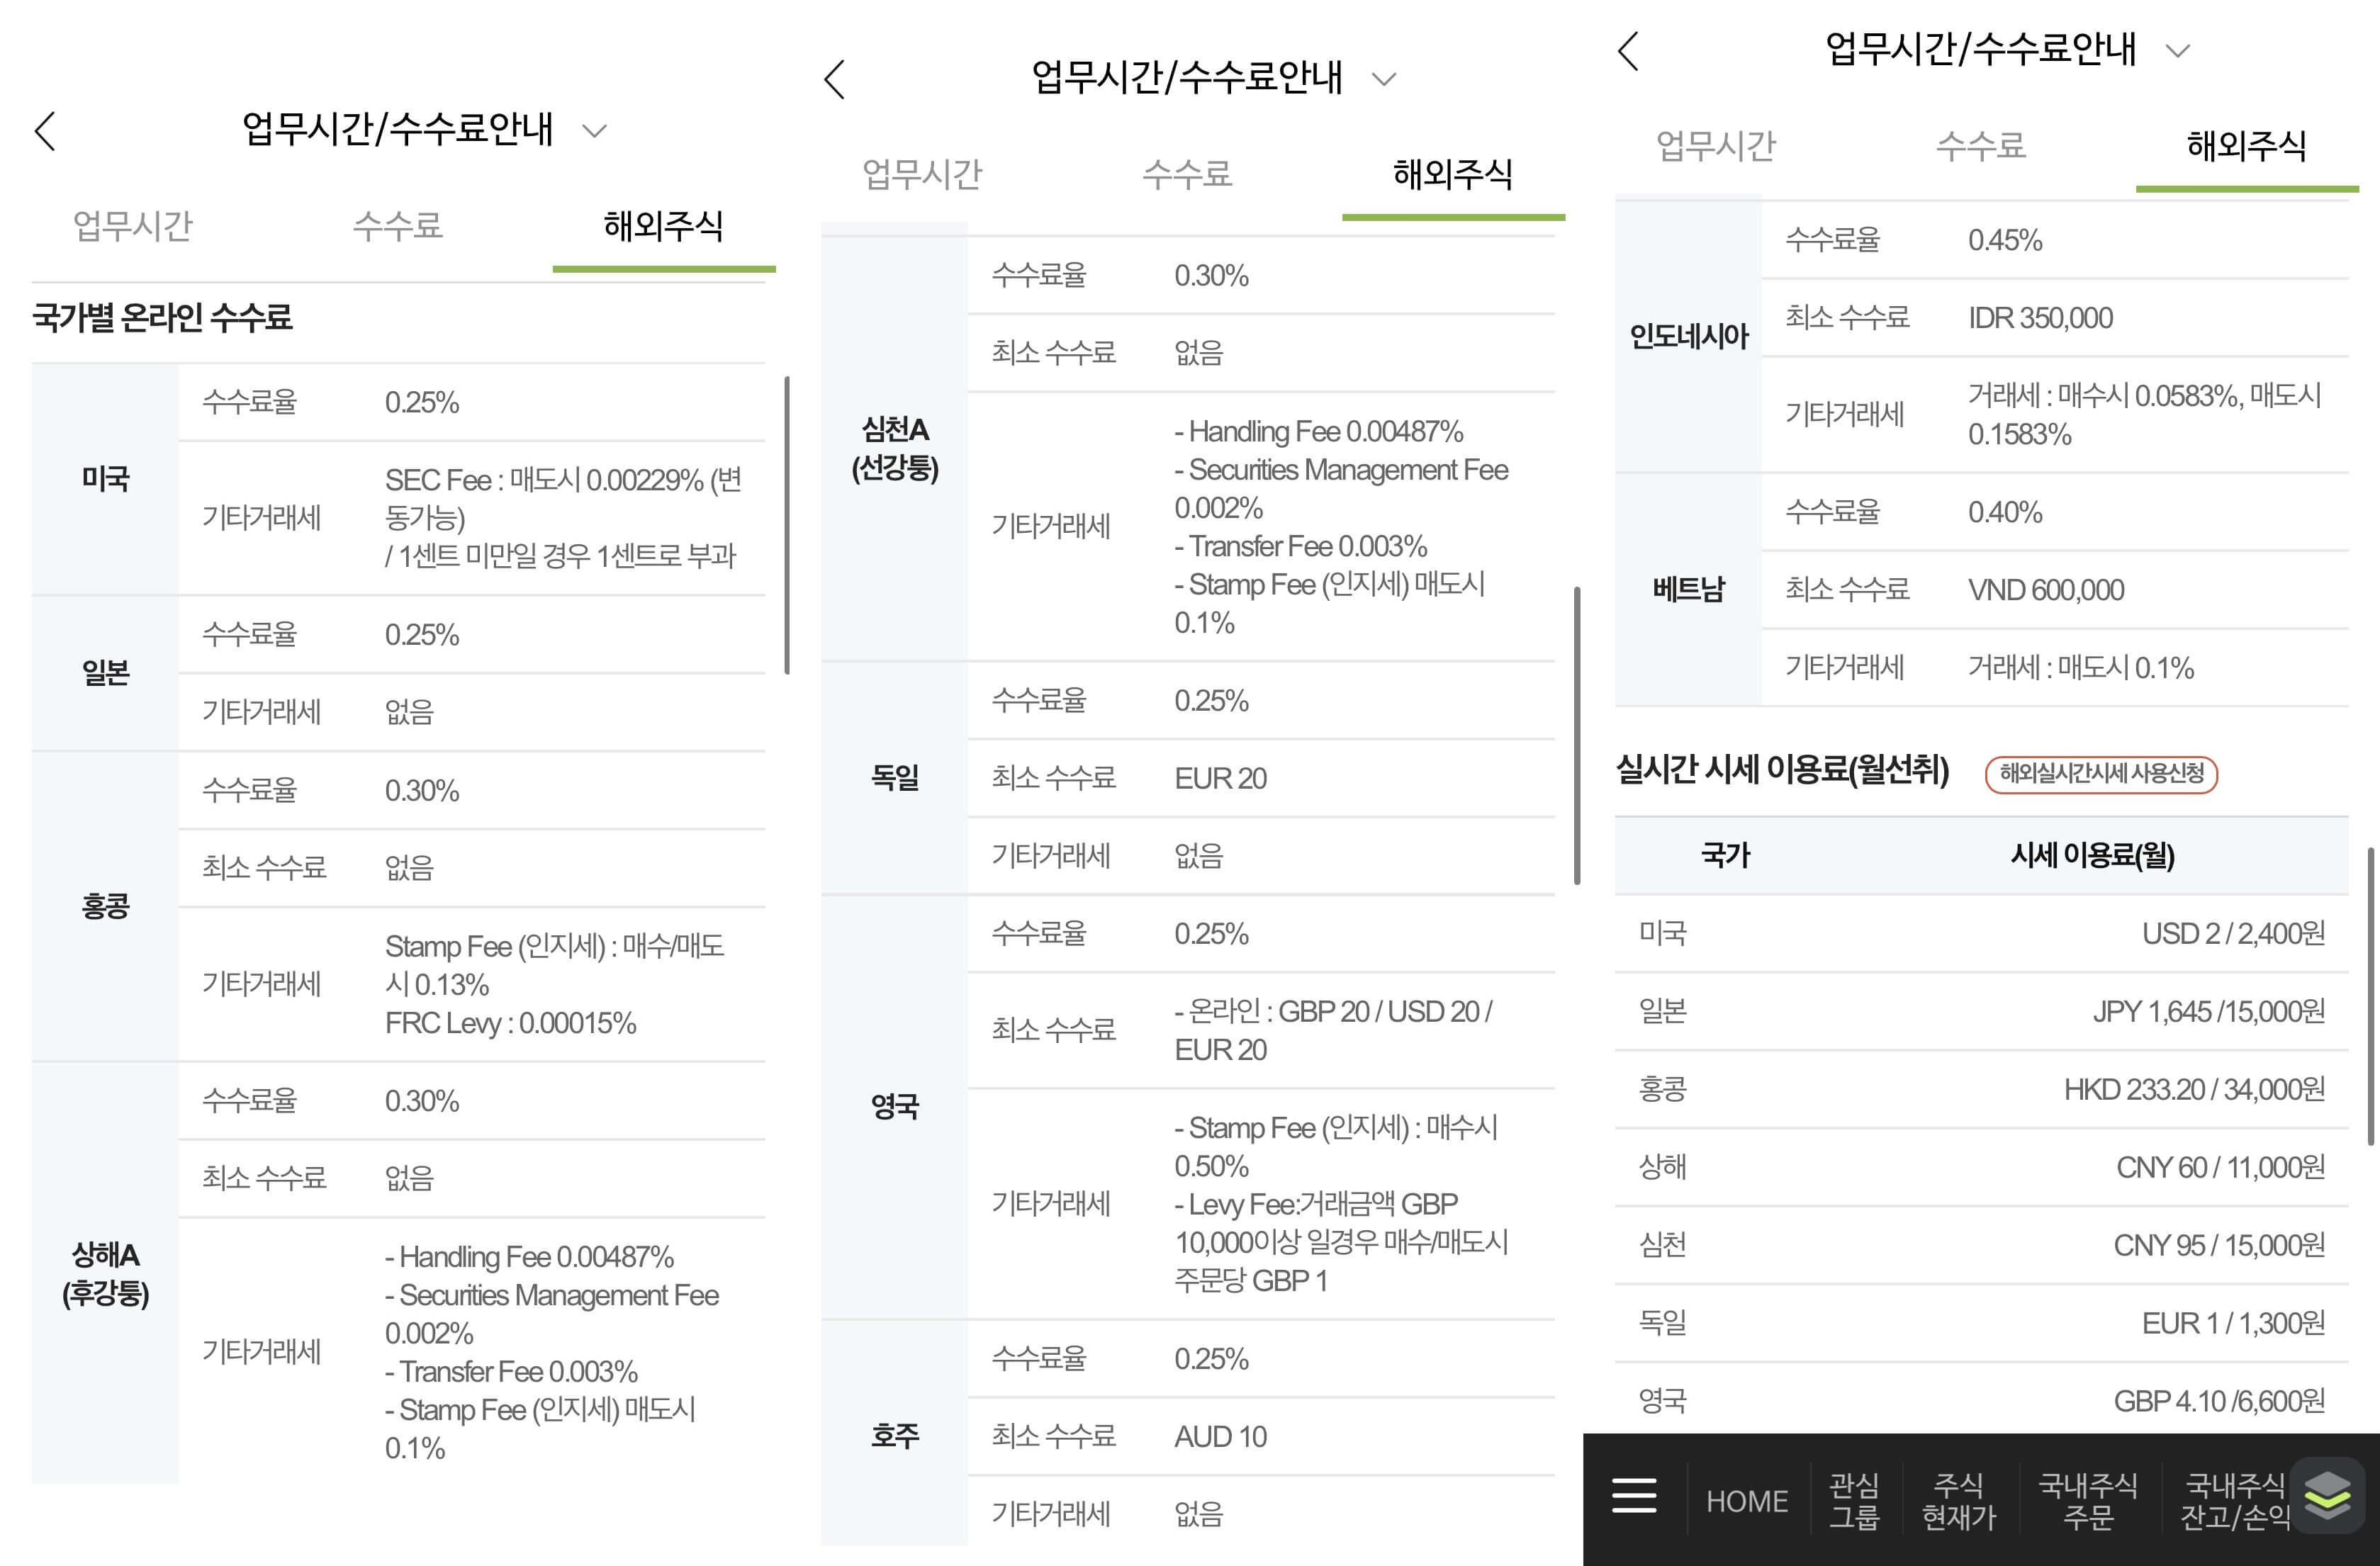Click the 미국 row in the fee table
The image size is (2380, 1566).
[x=105, y=479]
